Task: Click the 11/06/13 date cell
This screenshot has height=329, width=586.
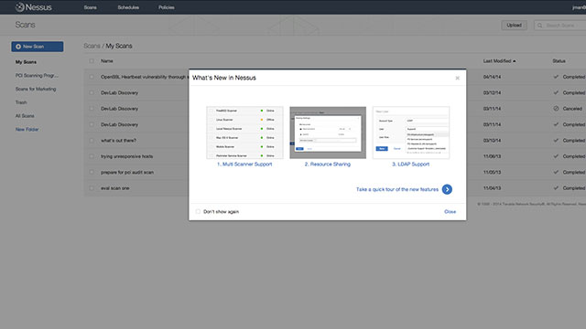Action: click(x=492, y=156)
